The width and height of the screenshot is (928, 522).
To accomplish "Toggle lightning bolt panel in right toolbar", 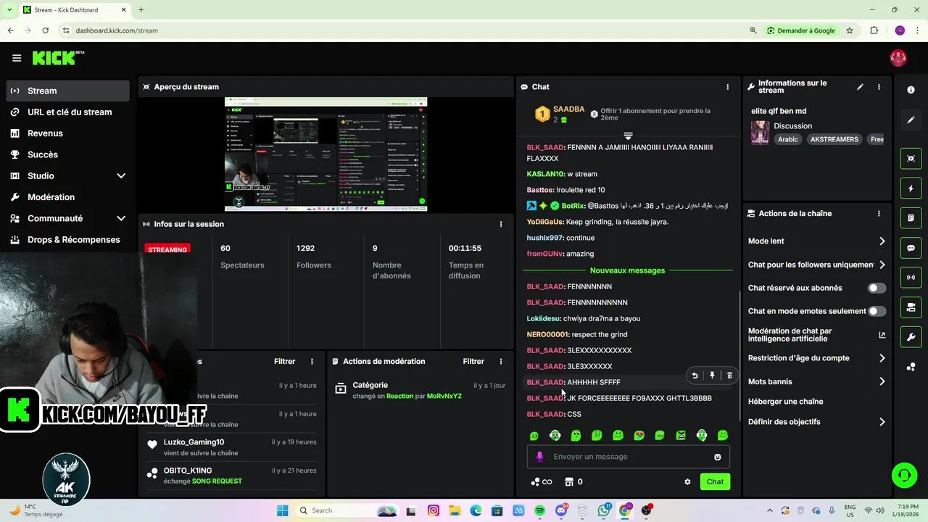I will coord(911,188).
